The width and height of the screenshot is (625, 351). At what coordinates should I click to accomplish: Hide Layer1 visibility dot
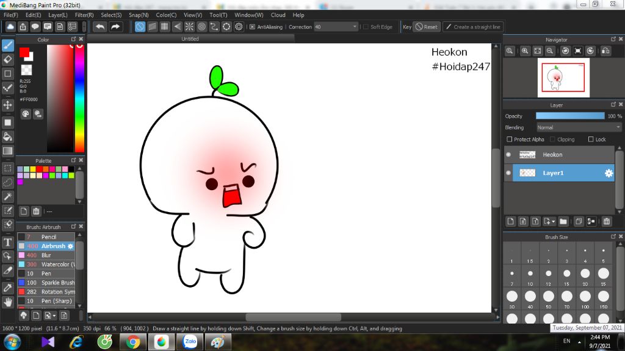(x=508, y=172)
